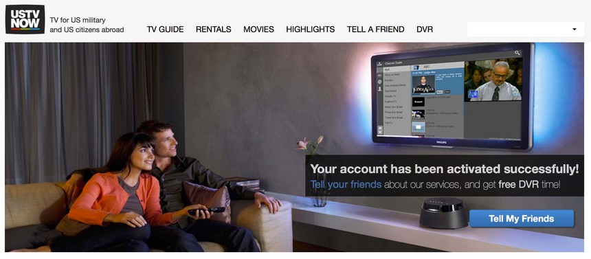Open the account dropdown arrow
Image resolution: width=591 pixels, height=259 pixels.
575,29
